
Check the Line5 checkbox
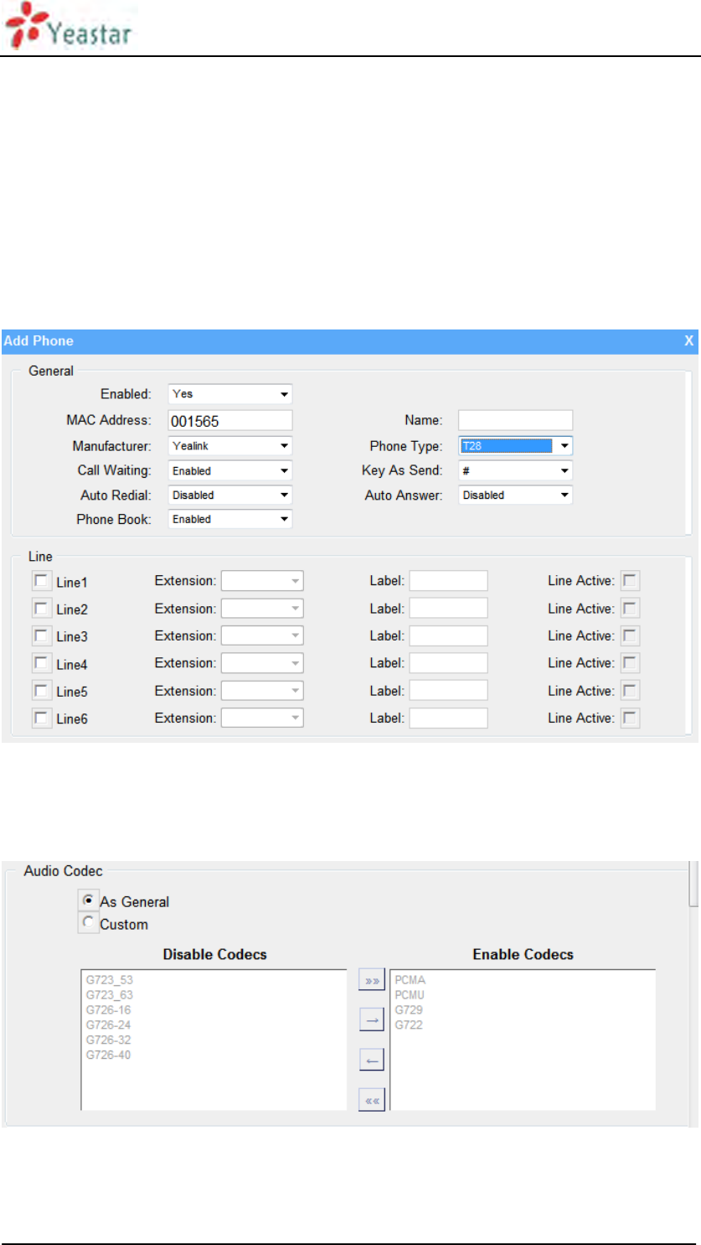coord(40,690)
